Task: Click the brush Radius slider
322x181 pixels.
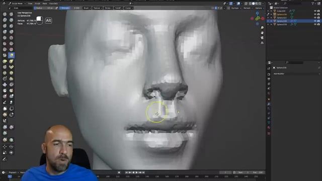Action: click(x=45, y=8)
